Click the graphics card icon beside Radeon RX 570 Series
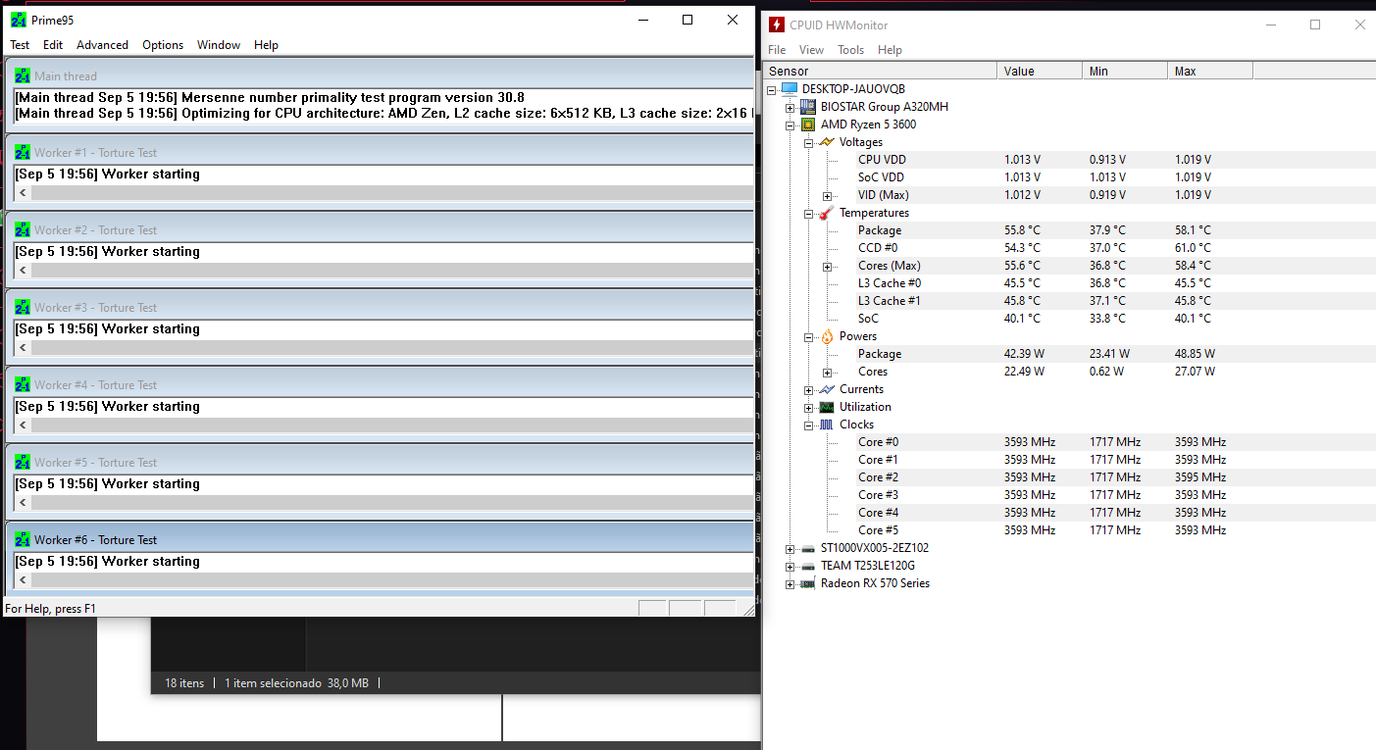 tap(808, 583)
